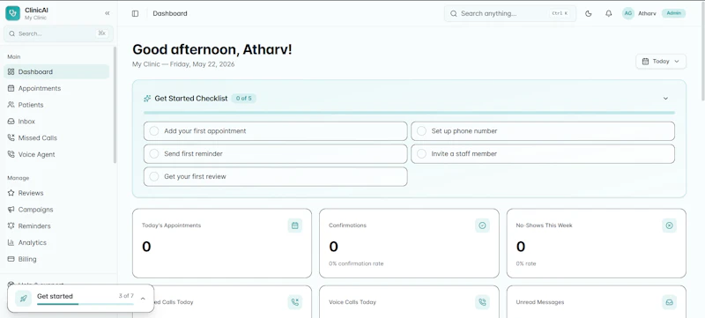The image size is (705, 318).
Task: Go to Patients page
Action: click(x=56, y=105)
